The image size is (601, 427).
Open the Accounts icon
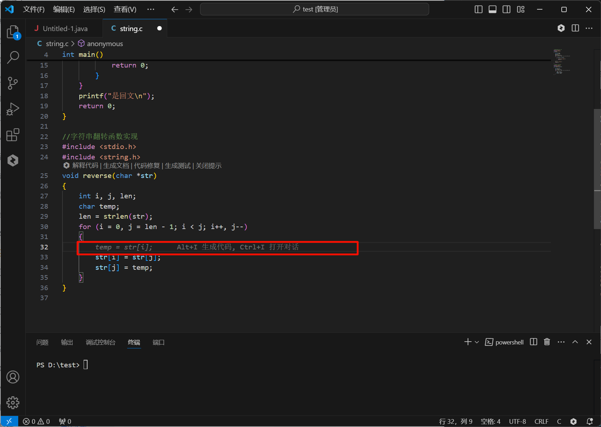tap(13, 377)
